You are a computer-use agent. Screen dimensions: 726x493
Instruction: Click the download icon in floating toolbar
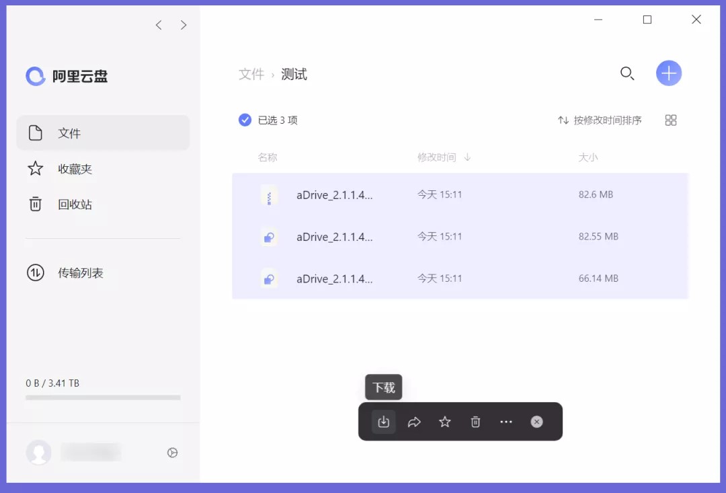coord(383,422)
